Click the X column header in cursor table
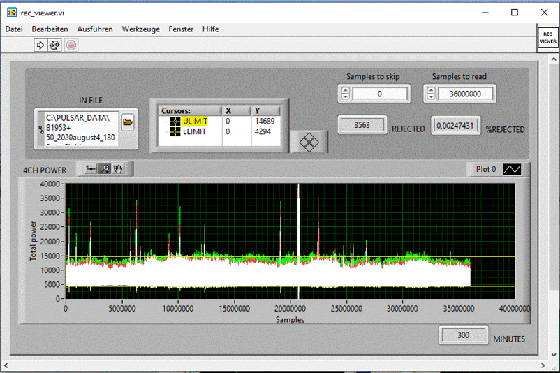 pos(237,111)
